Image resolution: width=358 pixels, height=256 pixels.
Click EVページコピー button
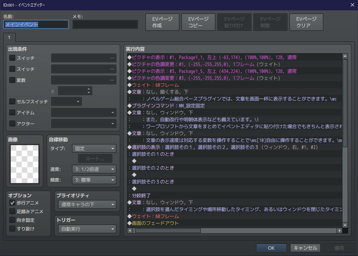click(198, 22)
